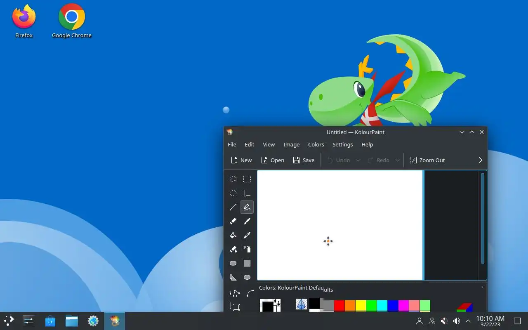Pick the cyan palette color

[382, 306]
